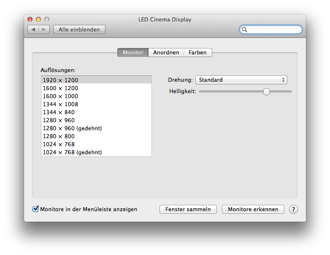Choose 1024 × 768 (gedehnt)
This screenshot has width=330, height=255.
pyautogui.click(x=96, y=152)
